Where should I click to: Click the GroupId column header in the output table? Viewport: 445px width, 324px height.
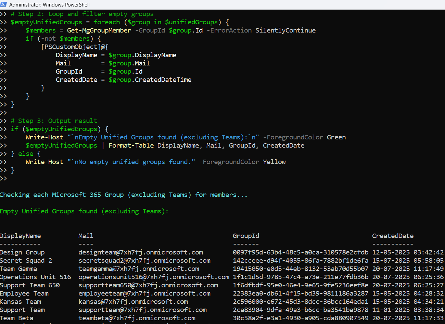coord(246,236)
